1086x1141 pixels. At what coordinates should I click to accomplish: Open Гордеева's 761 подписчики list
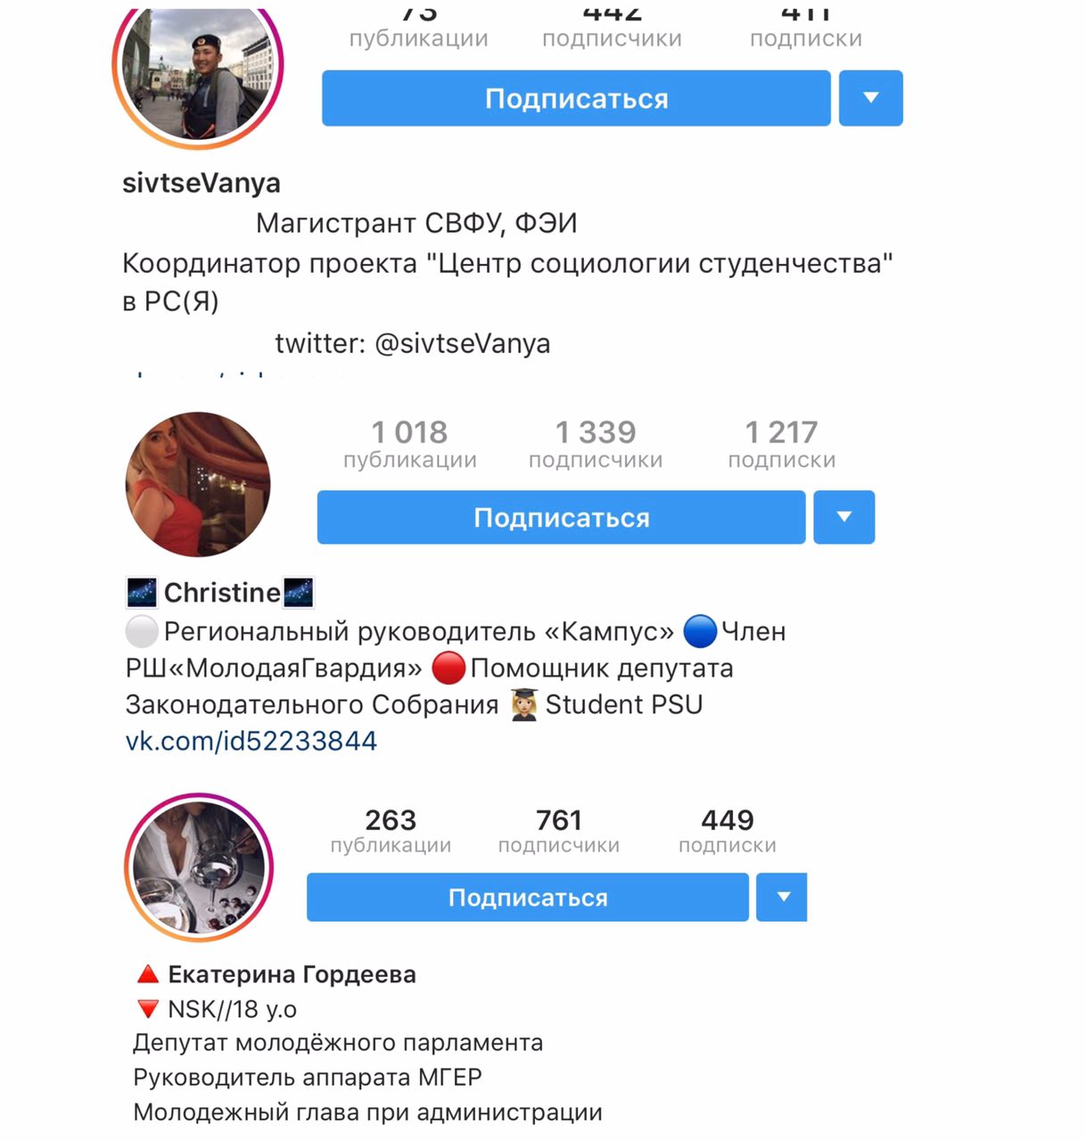pos(559,831)
